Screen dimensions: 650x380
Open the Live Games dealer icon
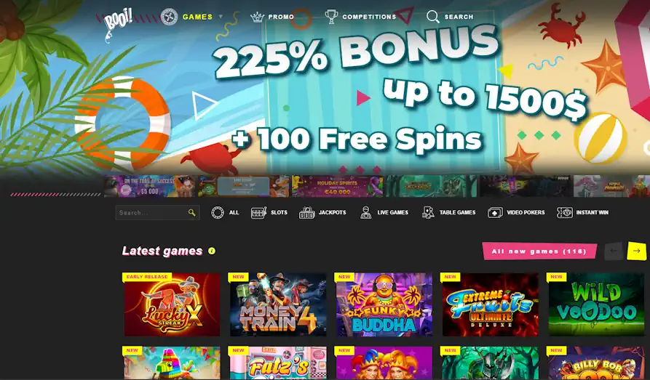tap(365, 213)
